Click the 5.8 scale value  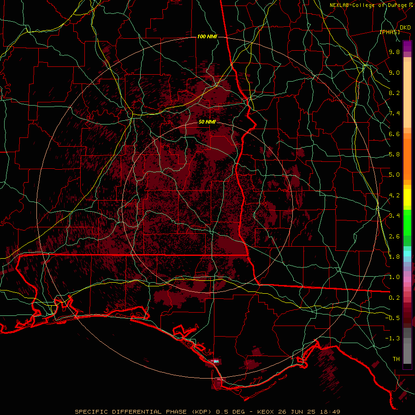tap(394, 154)
